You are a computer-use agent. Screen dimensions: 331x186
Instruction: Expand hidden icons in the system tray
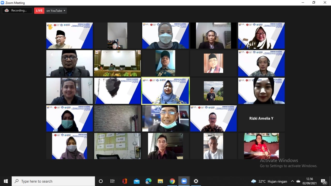click(x=292, y=181)
